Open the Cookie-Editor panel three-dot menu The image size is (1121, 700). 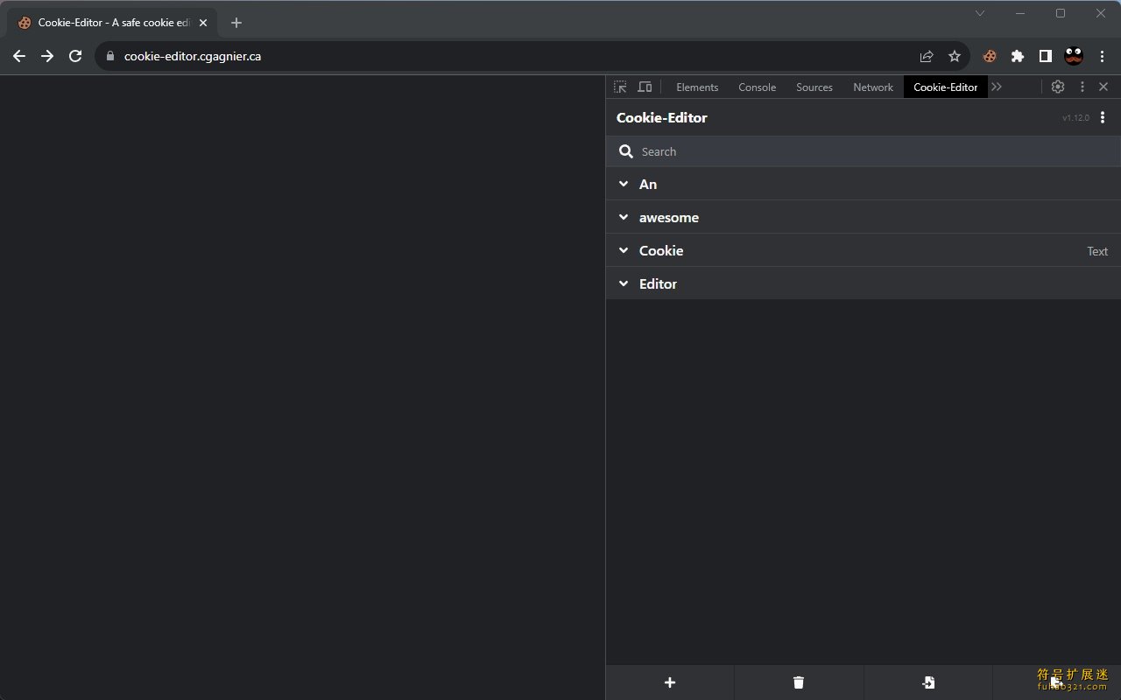(x=1103, y=117)
